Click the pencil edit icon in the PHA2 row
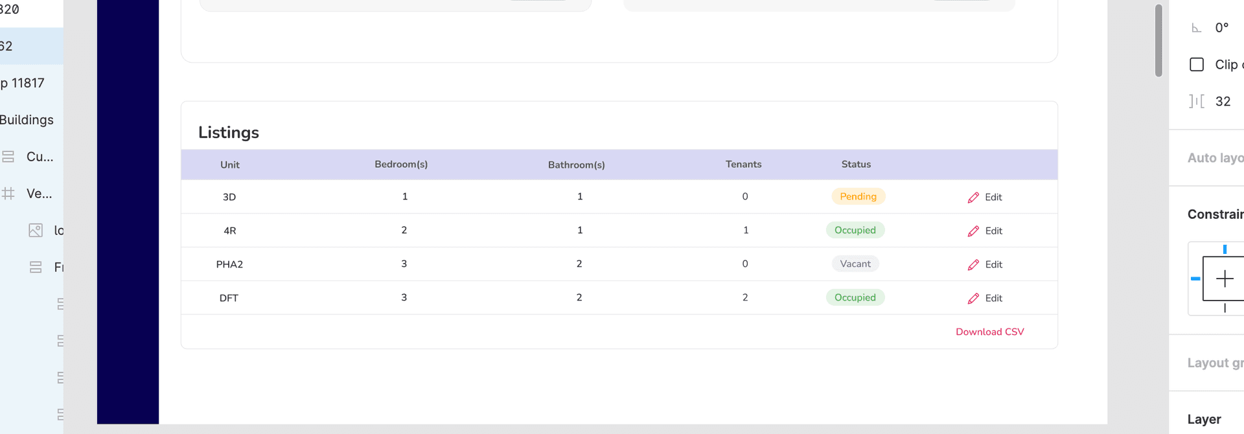 point(973,265)
